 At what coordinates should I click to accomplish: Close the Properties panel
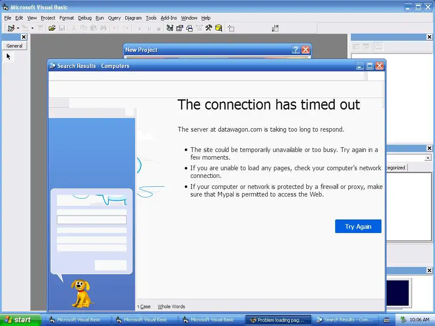pyautogui.click(x=429, y=148)
